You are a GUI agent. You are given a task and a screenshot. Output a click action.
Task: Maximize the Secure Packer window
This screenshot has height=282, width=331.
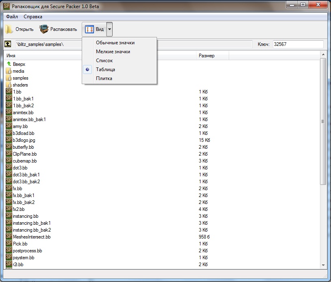coord(303,4)
